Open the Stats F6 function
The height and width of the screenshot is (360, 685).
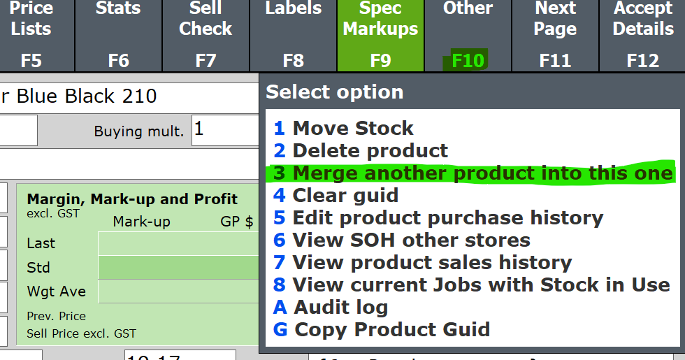point(118,35)
